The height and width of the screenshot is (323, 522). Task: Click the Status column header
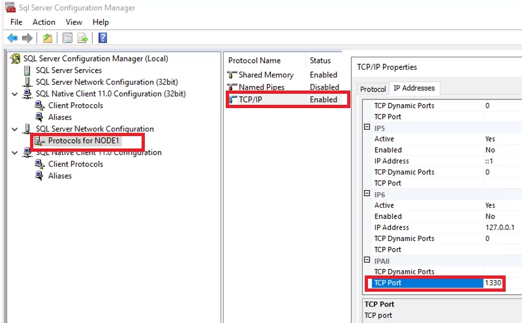click(x=320, y=61)
